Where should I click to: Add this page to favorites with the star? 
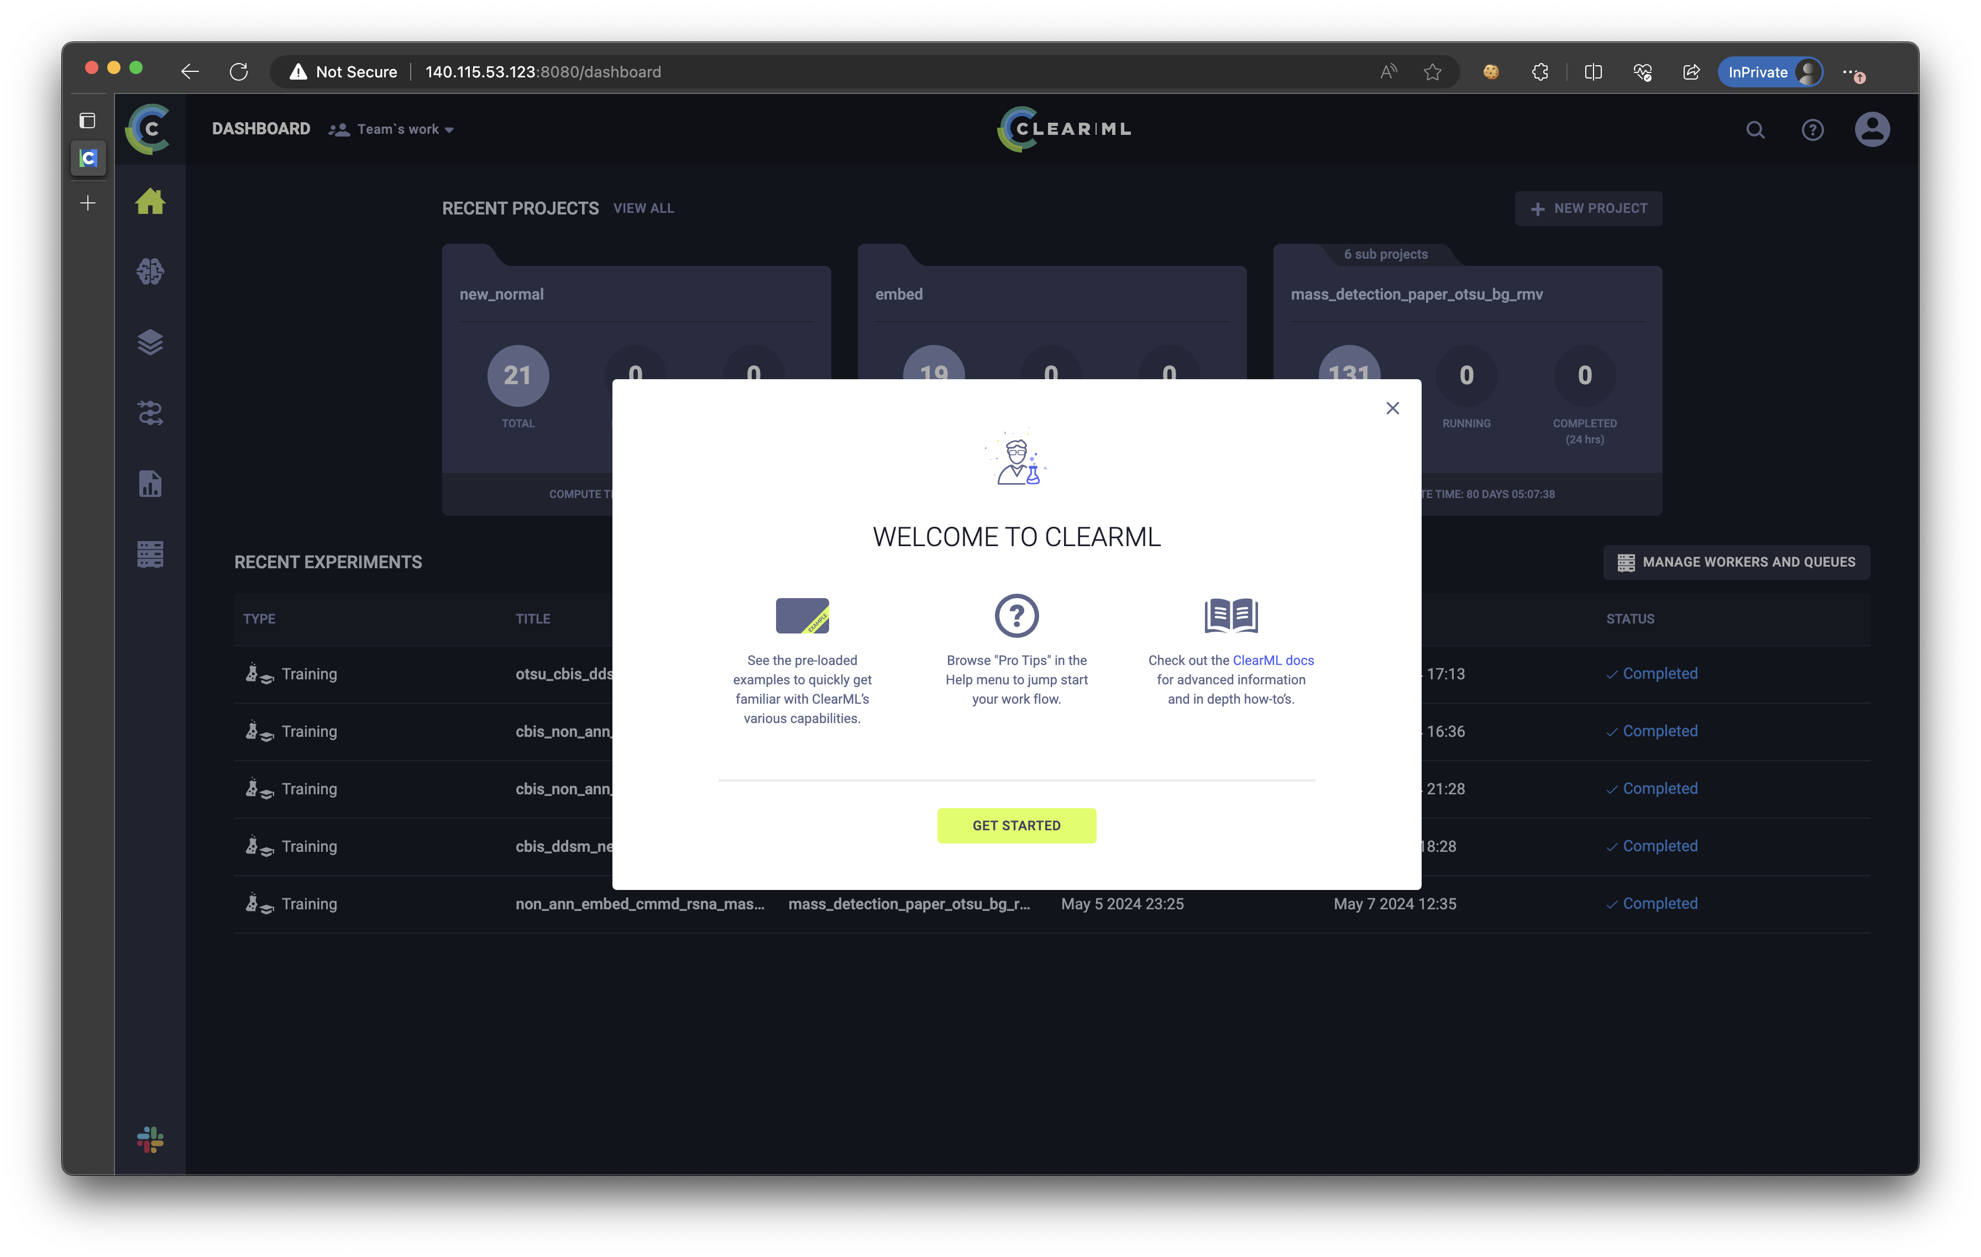point(1432,71)
